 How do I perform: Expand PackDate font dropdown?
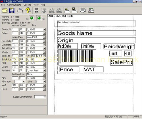pyautogui.click(x=44, y=41)
